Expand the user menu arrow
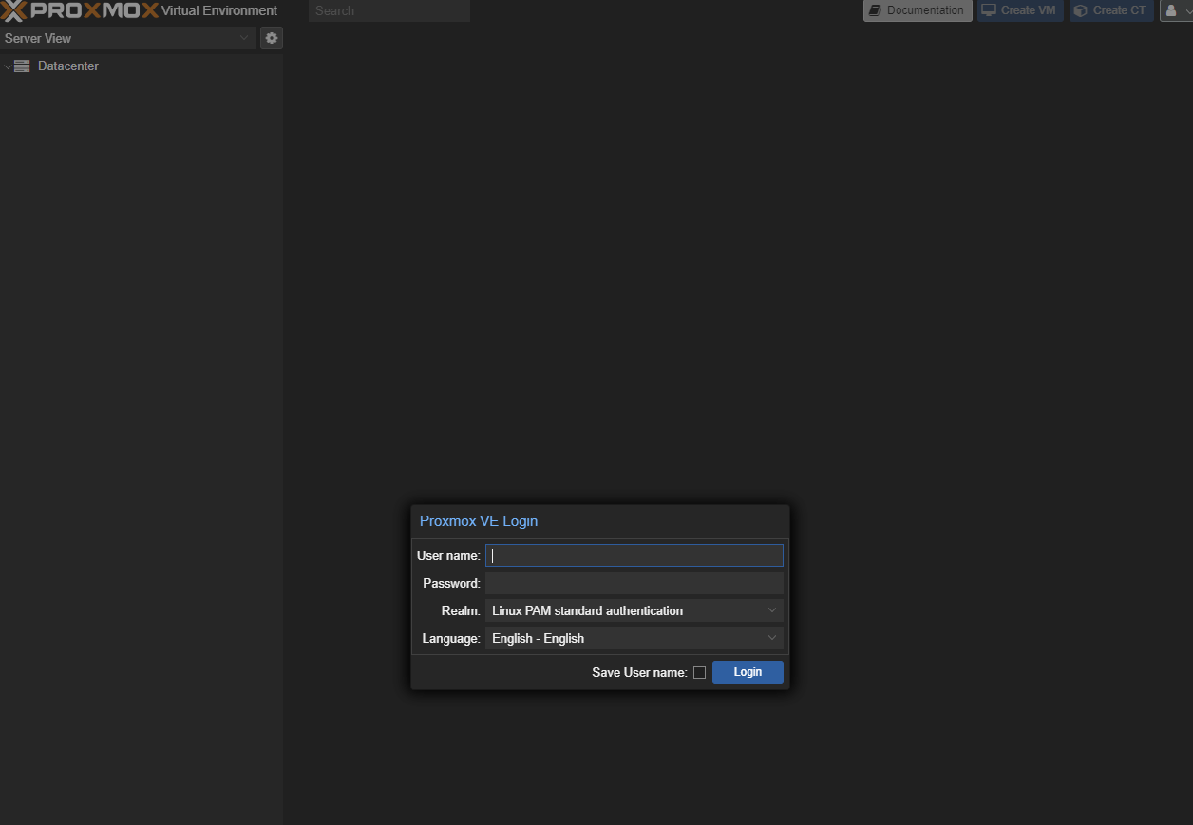This screenshot has height=825, width=1193. pyautogui.click(x=1189, y=10)
